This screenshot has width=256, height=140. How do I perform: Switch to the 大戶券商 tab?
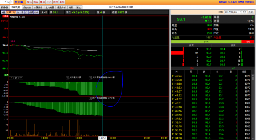pyautogui.click(x=38, y=7)
